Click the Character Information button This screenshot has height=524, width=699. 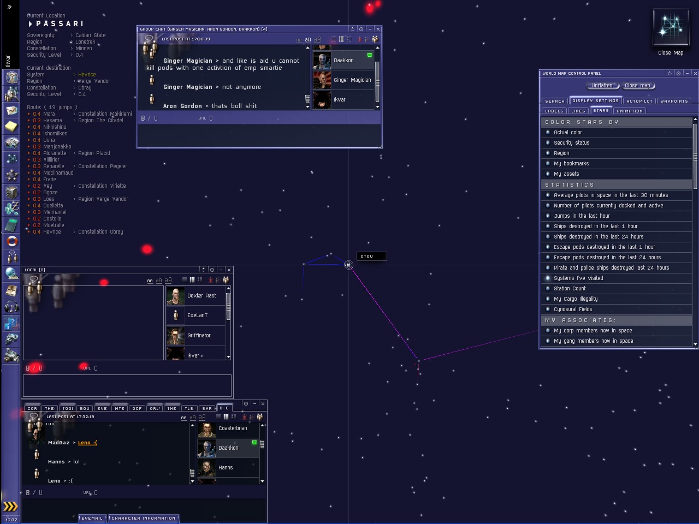click(x=144, y=518)
